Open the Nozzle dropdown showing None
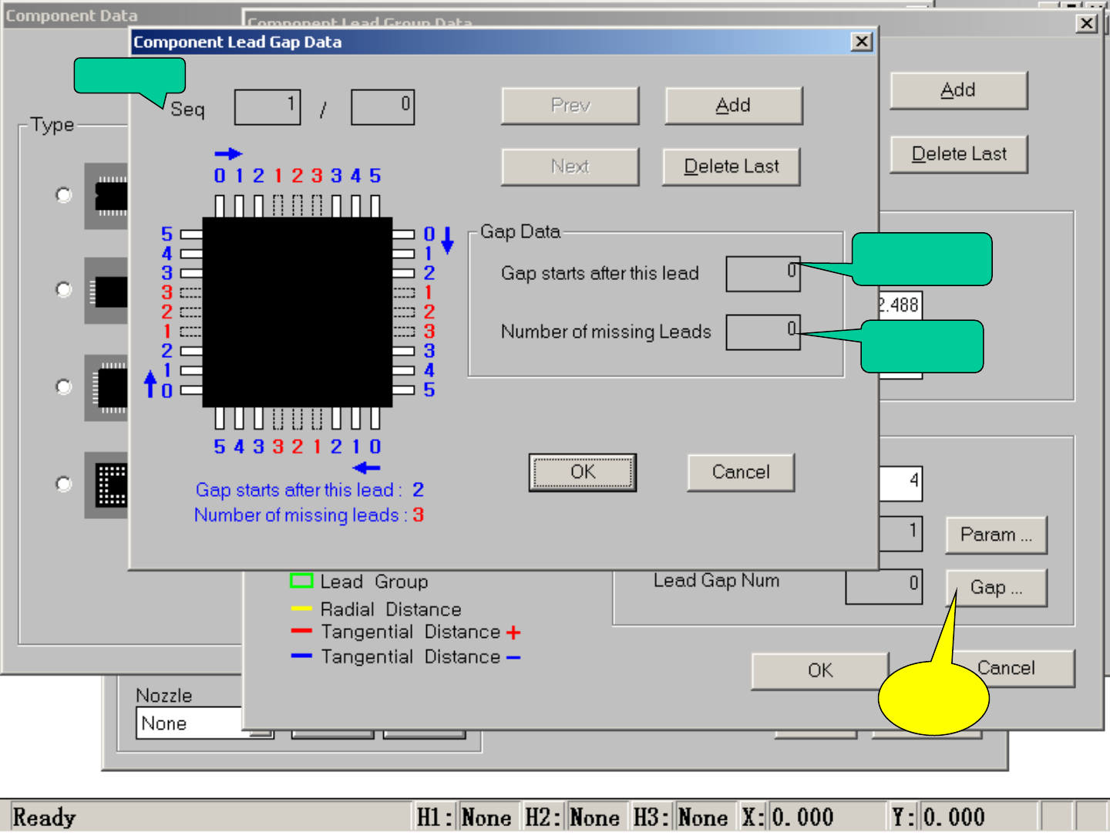This screenshot has height=833, width=1110. pyautogui.click(x=204, y=723)
